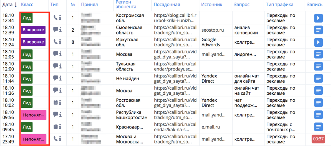Open transcript icon for 09:45 Krasnodar row
This screenshot has height=146, width=333.
pos(318,127)
